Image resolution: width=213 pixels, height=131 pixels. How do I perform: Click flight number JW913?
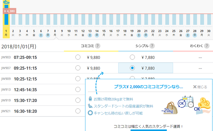pos(6,90)
